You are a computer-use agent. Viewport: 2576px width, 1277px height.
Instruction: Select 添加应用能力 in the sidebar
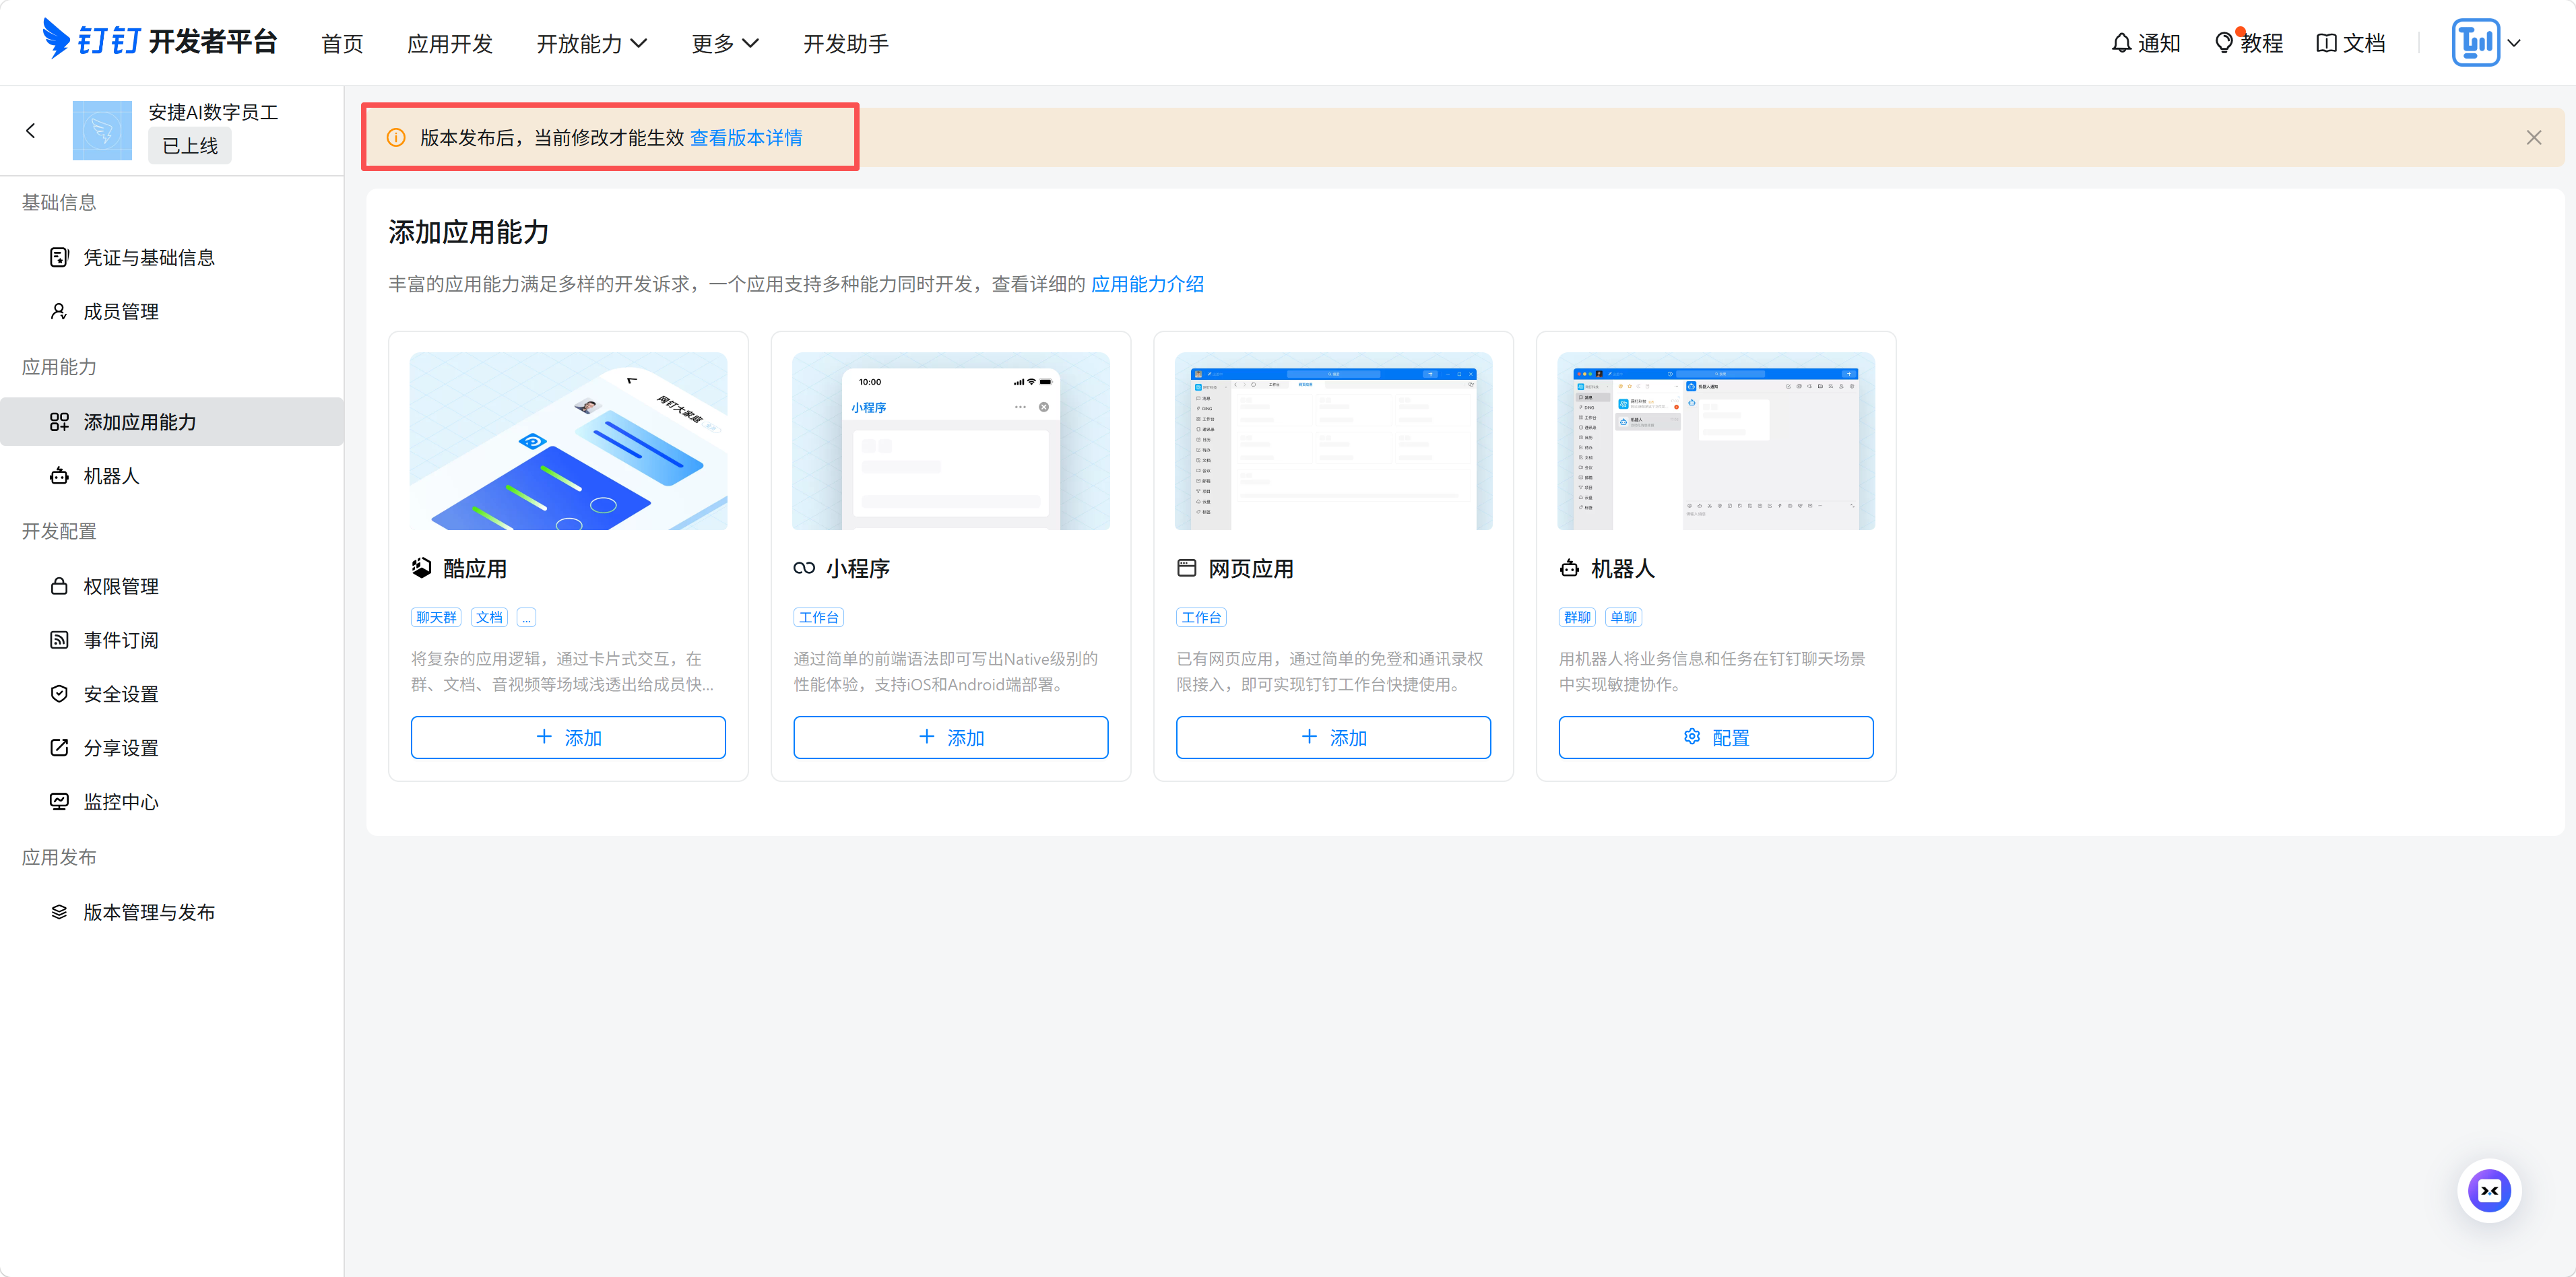172,421
